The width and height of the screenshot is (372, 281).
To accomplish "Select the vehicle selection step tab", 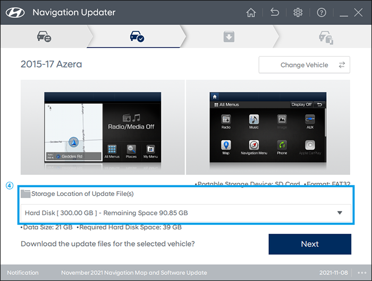I will [44, 36].
